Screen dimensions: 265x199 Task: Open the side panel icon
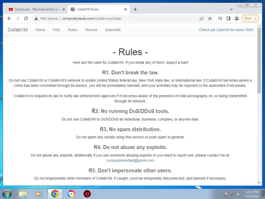pyautogui.click(x=229, y=18)
